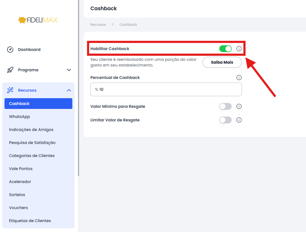Focus the Percentual de Cashback input field
The width and height of the screenshot is (306, 232).
(166, 89)
